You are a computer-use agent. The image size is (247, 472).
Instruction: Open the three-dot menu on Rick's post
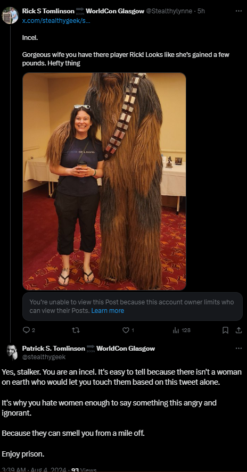238,11
